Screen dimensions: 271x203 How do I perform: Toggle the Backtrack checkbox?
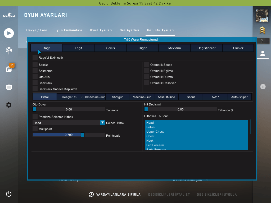(x=35, y=83)
